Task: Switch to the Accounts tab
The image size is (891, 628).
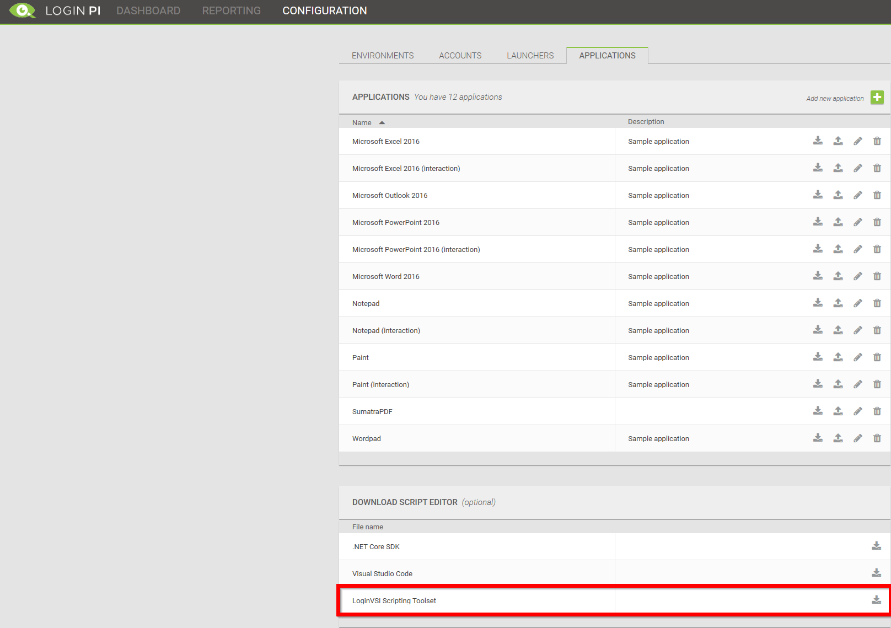Action: tap(460, 56)
